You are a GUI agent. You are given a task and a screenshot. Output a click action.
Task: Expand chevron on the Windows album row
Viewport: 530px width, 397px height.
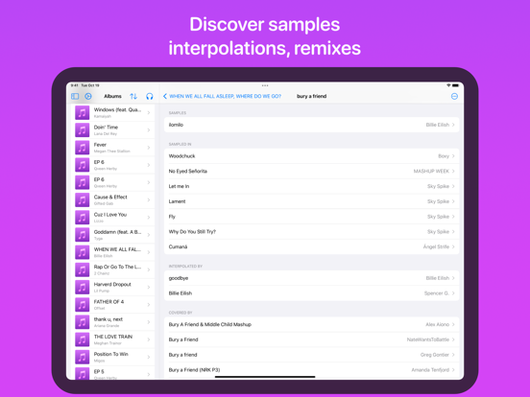149,112
